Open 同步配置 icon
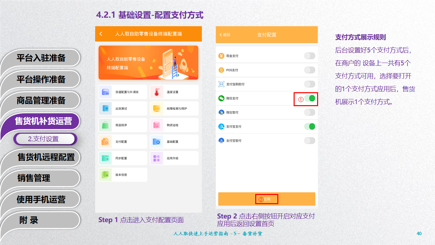Image resolution: width=435 pixels, height=245 pixels. pyautogui.click(x=105, y=158)
